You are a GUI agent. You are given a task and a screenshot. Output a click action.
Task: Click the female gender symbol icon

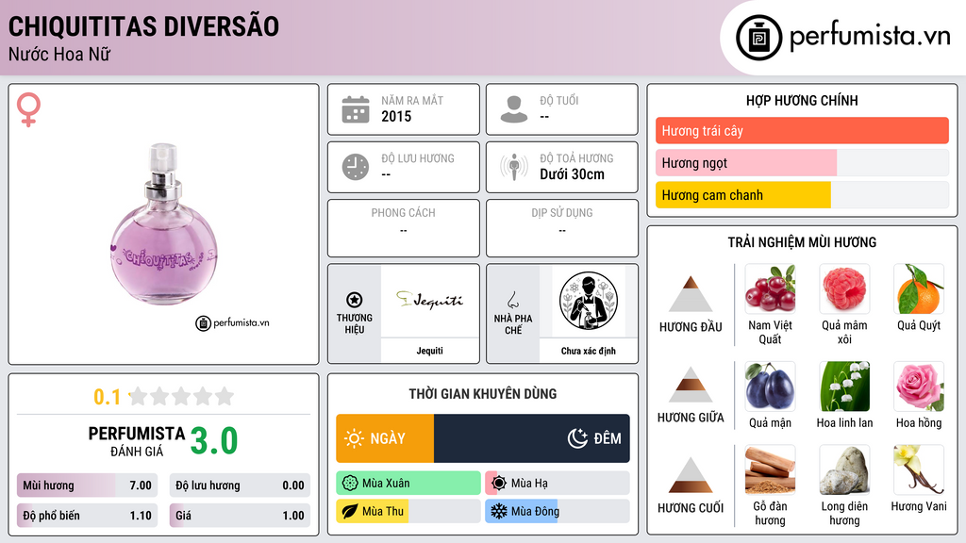tap(28, 109)
